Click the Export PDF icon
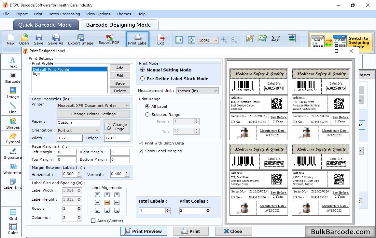Image resolution: width=376 pixels, height=238 pixels. pyautogui.click(x=109, y=40)
